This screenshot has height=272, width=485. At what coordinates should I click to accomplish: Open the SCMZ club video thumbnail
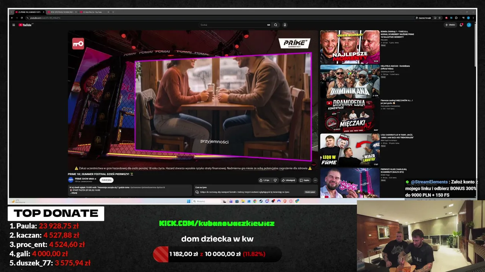tap(350, 183)
